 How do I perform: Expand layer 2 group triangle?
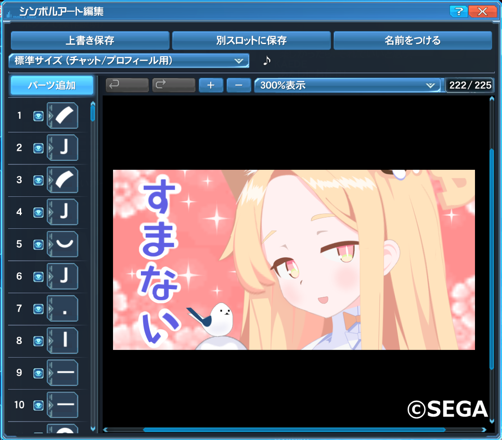(x=50, y=148)
